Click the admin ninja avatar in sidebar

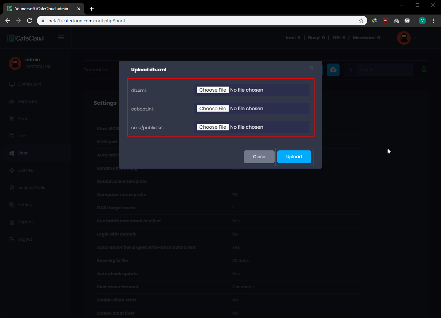coord(15,63)
